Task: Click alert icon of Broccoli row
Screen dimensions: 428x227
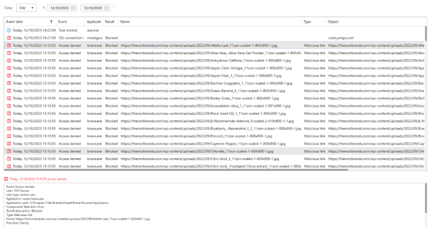Action: tap(9, 136)
